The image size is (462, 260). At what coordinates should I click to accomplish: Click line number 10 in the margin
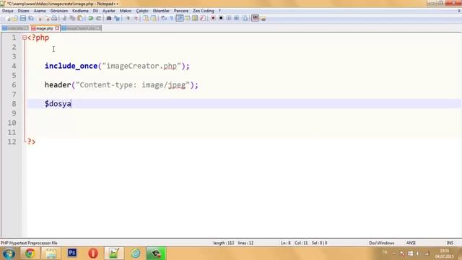(x=12, y=123)
